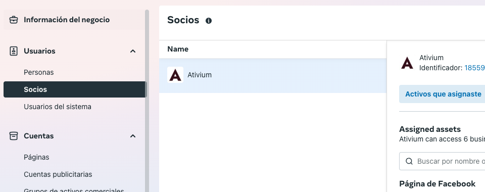Click the Ativium logo in the partner list

click(175, 75)
